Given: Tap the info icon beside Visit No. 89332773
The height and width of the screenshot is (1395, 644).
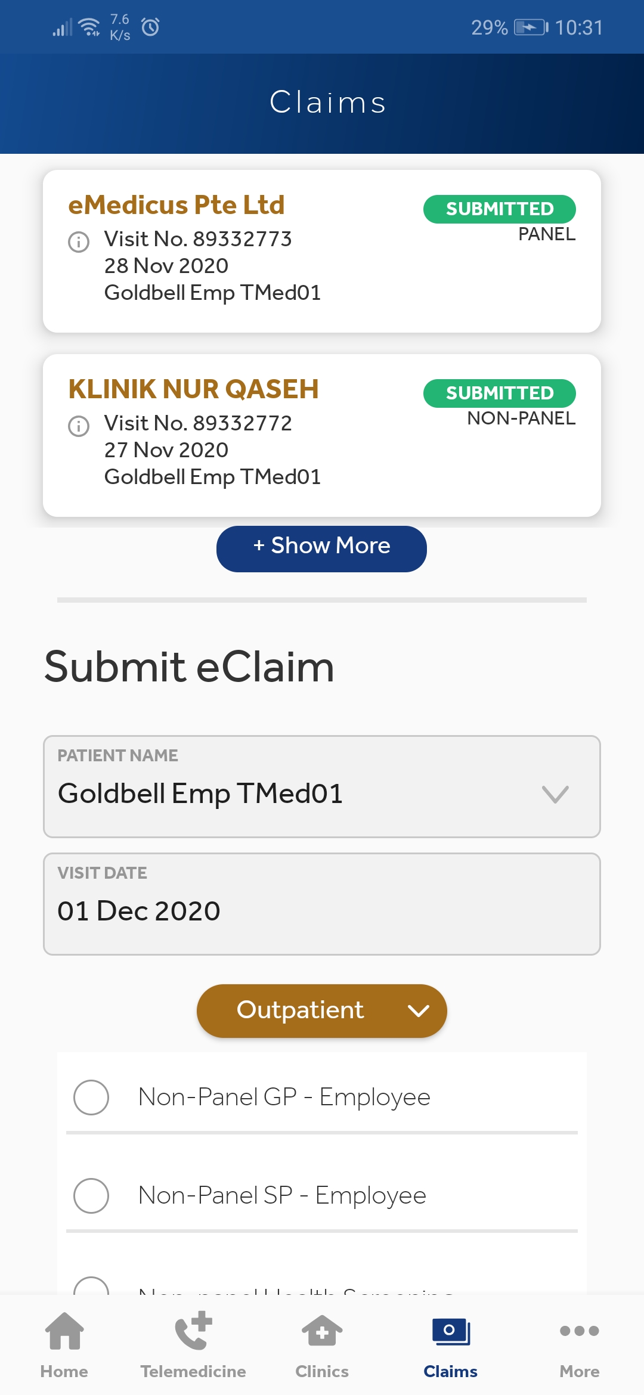Looking at the screenshot, I should click(79, 242).
